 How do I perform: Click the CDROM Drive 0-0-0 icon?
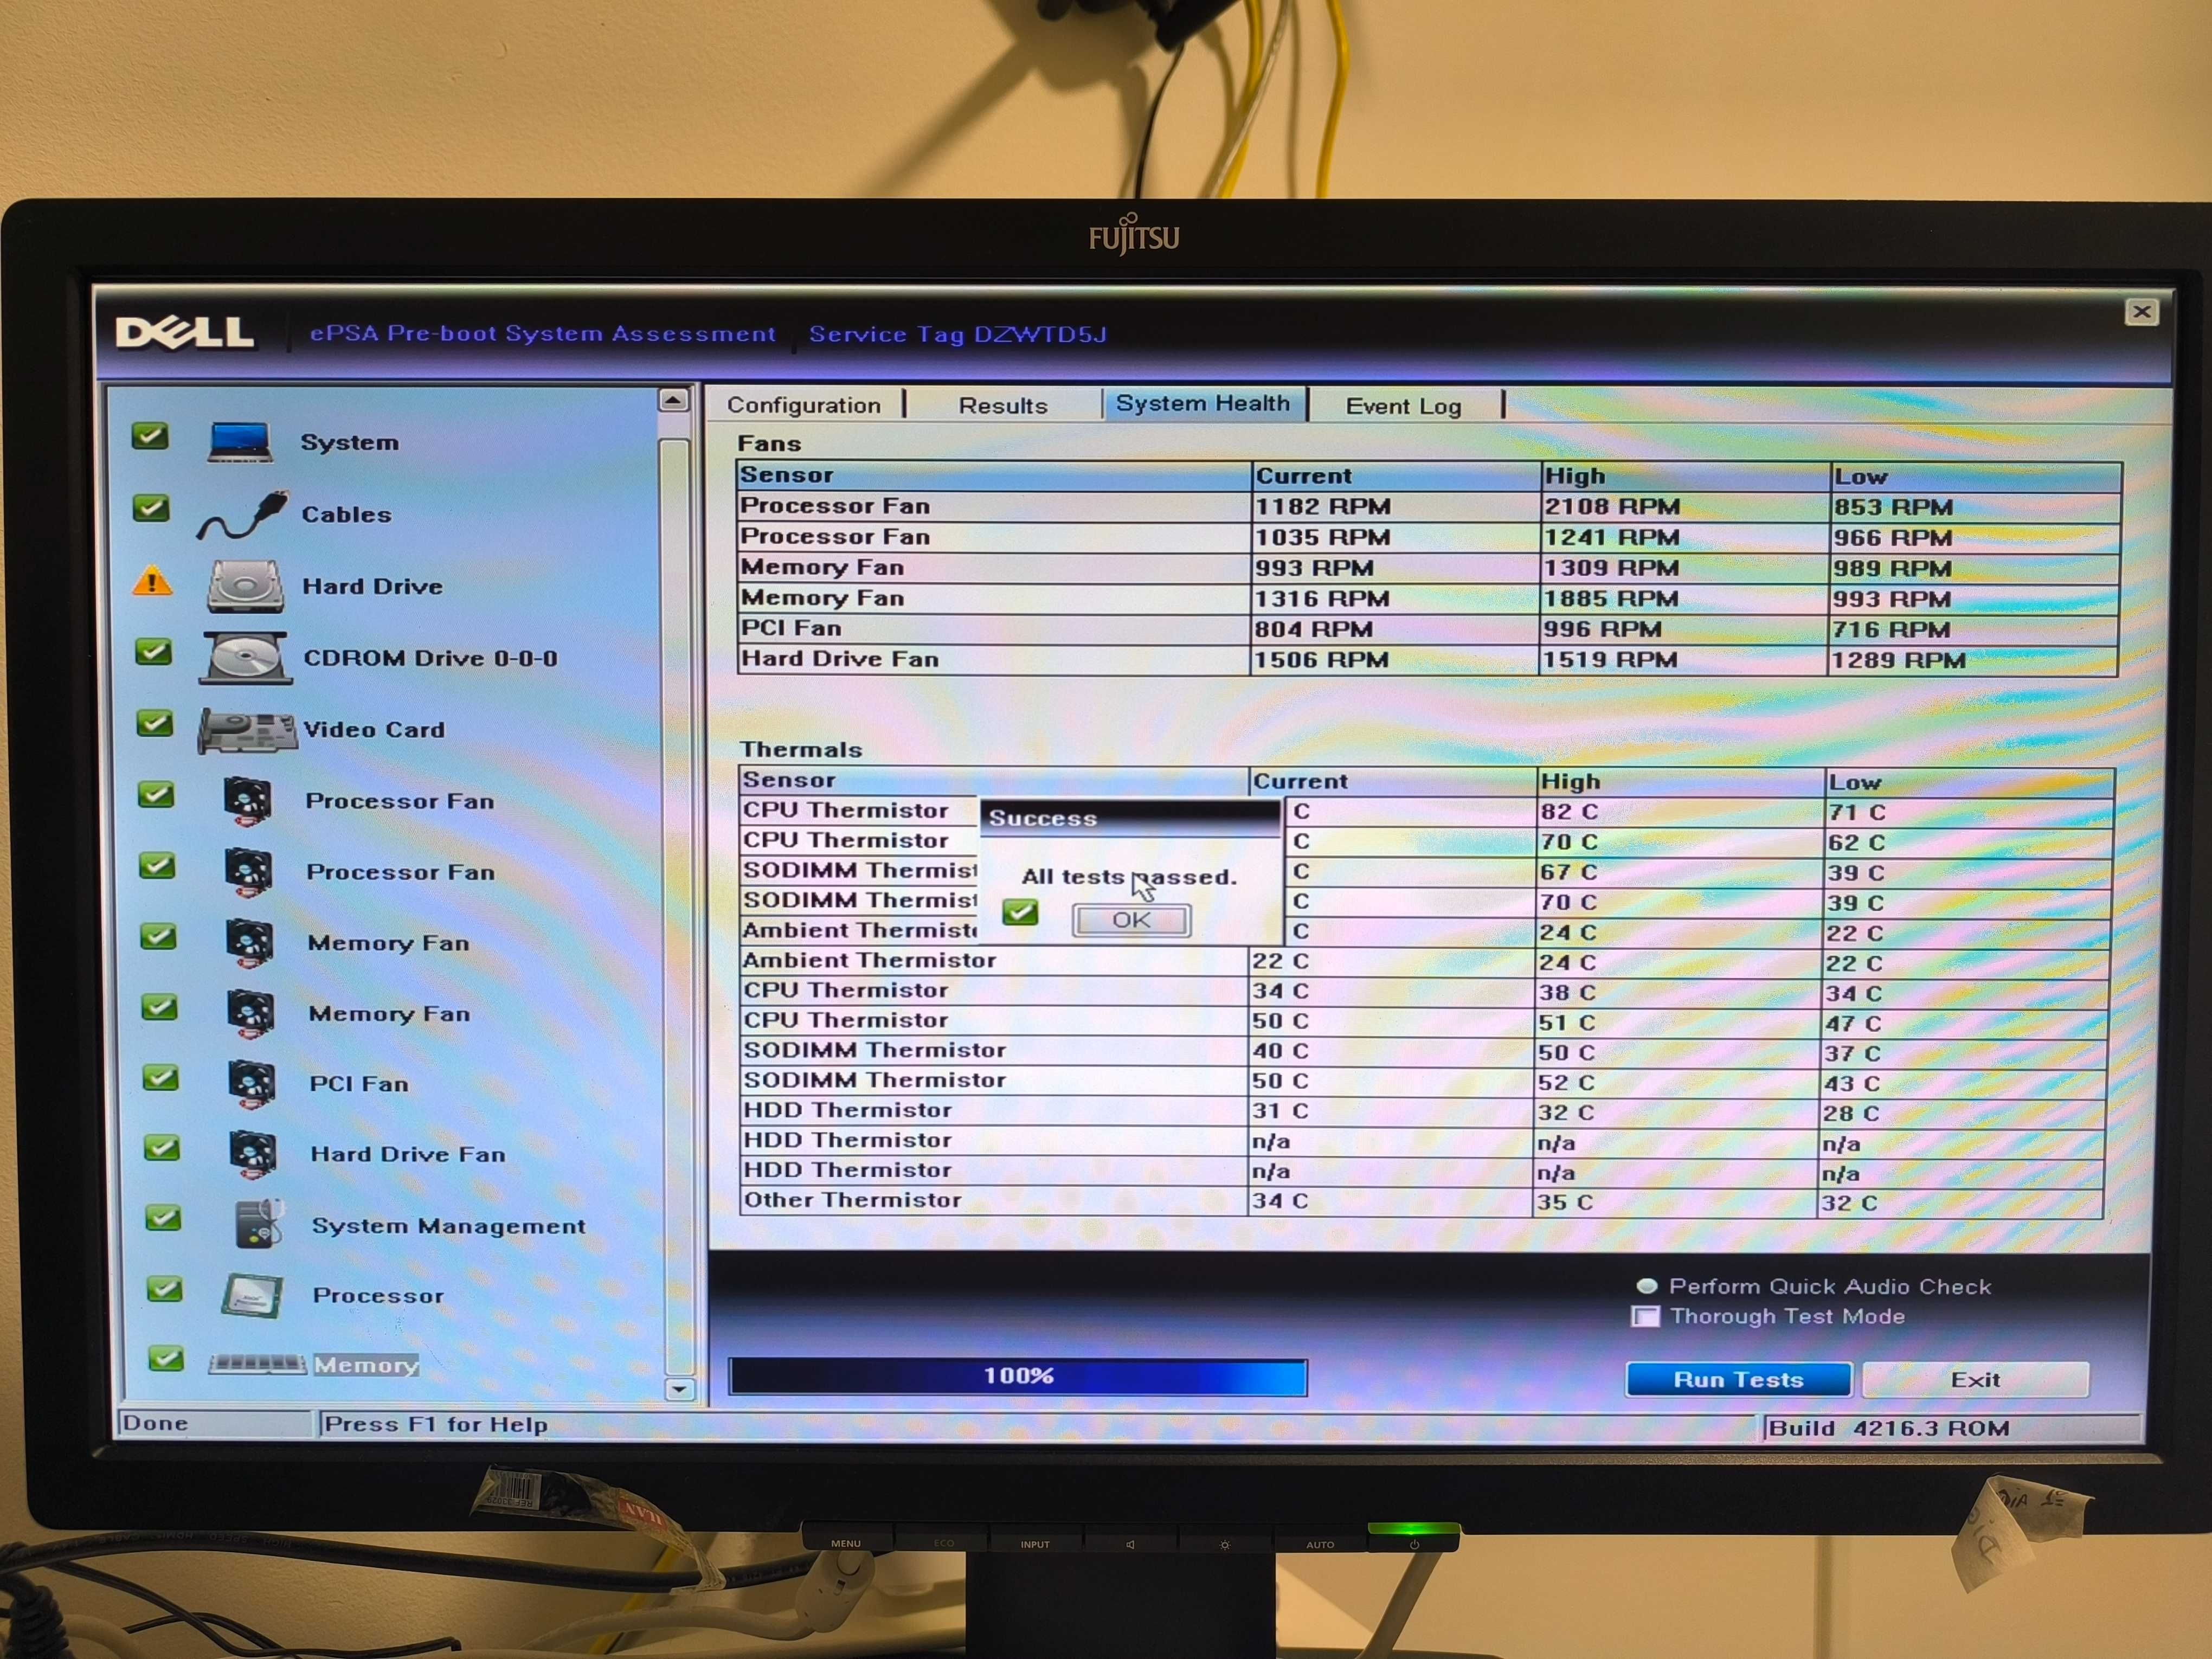(245, 658)
